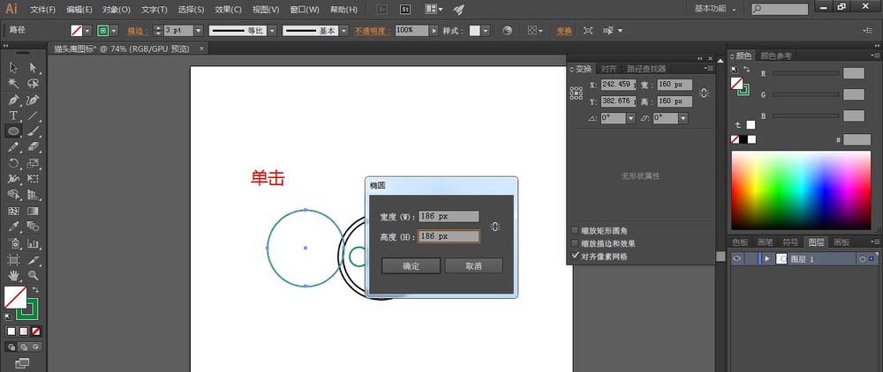883x372 pixels.
Task: Click the orange 描边 link in control bar
Action: pos(136,31)
